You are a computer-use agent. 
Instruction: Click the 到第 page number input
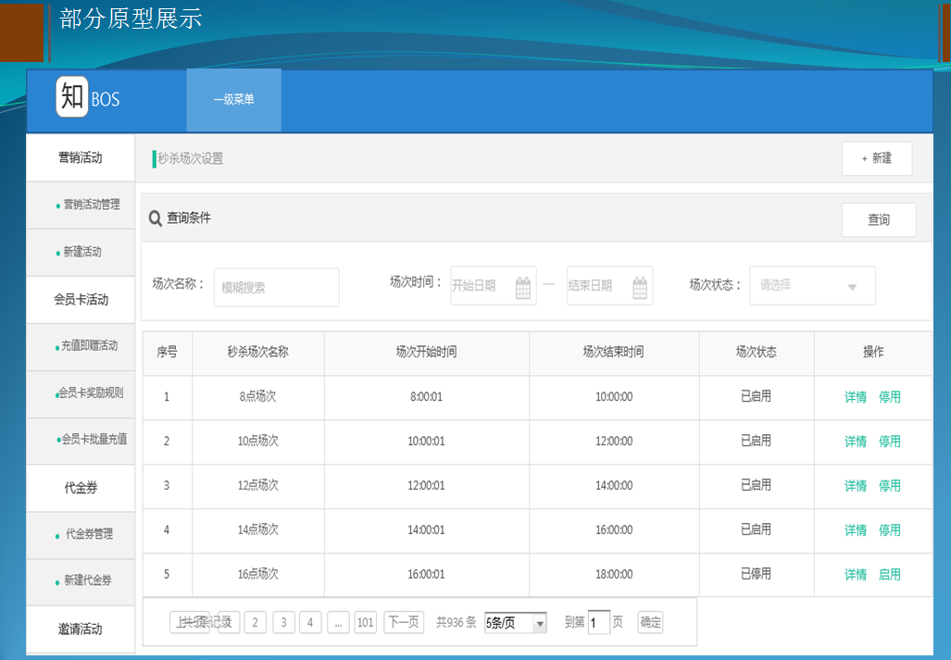[x=598, y=622]
